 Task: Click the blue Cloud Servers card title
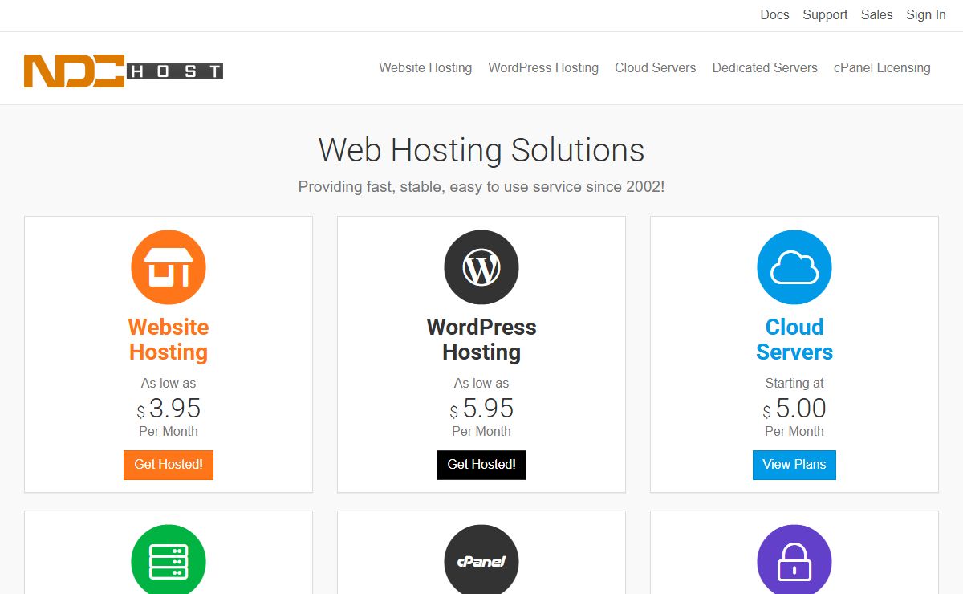794,340
